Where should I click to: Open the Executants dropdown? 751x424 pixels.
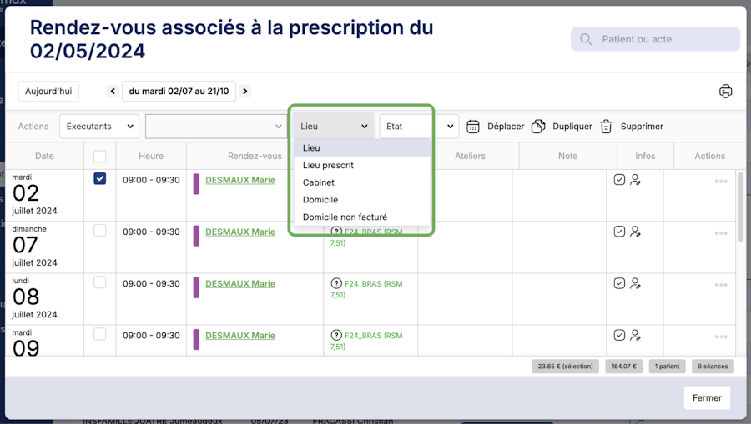[98, 127]
